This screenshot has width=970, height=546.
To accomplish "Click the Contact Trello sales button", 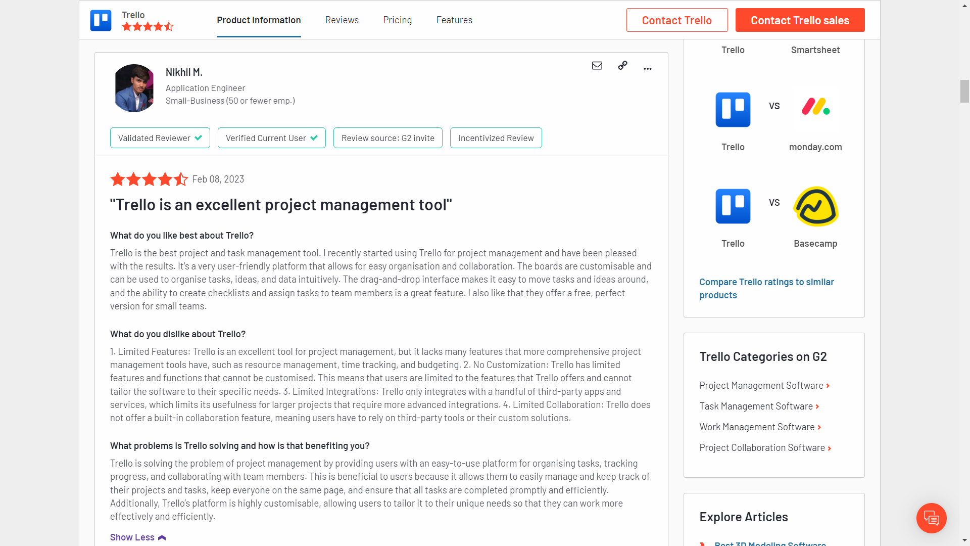I will click(800, 20).
